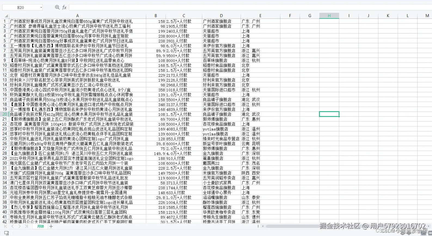Click '山东 泰安' location cell
432x236 pixels.
pyautogui.click(x=261, y=197)
